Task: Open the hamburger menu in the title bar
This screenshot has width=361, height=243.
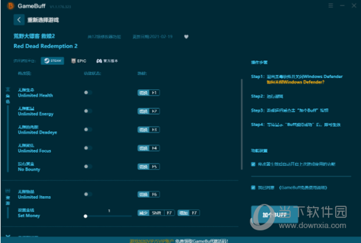Action: [330, 5]
